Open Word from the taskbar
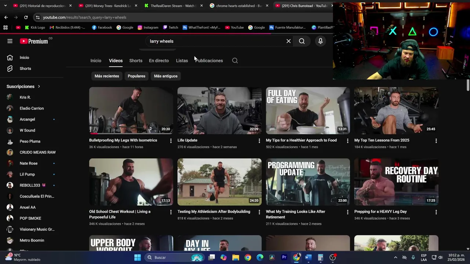470x264 pixels. tap(308, 257)
